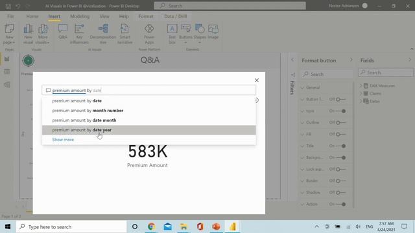Insert Key influencers visual
Screen dimensions: 415x233
[79, 28]
